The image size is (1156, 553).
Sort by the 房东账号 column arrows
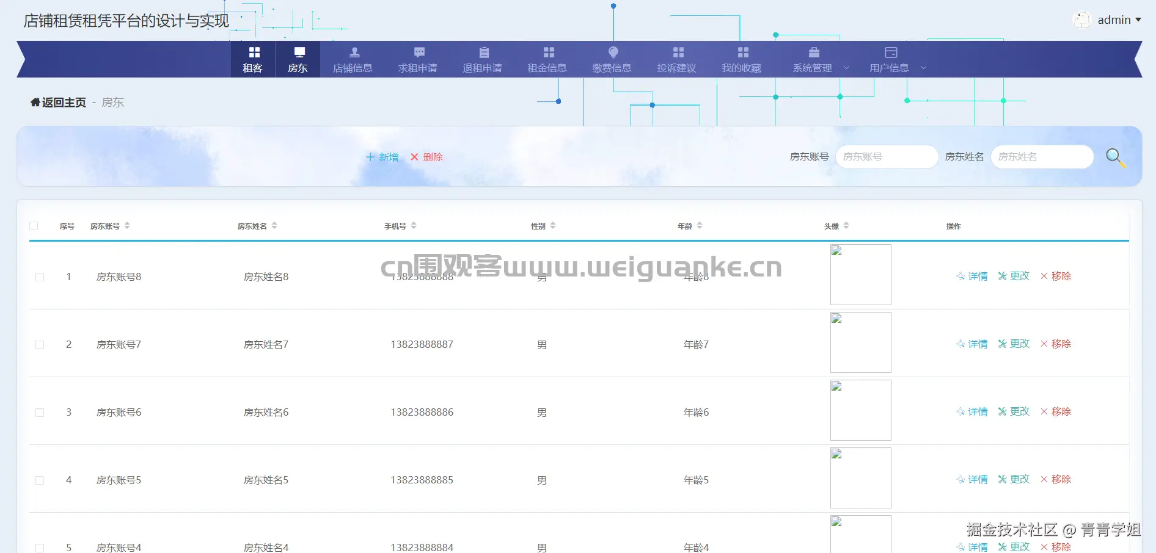pyautogui.click(x=127, y=226)
